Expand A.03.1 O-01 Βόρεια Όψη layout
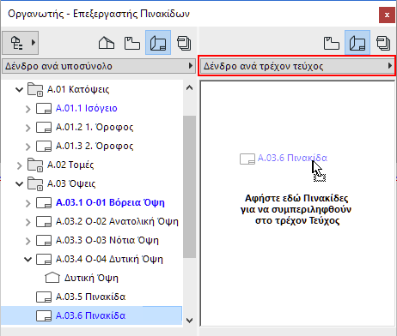The width and height of the screenshot is (397, 336). (27, 203)
